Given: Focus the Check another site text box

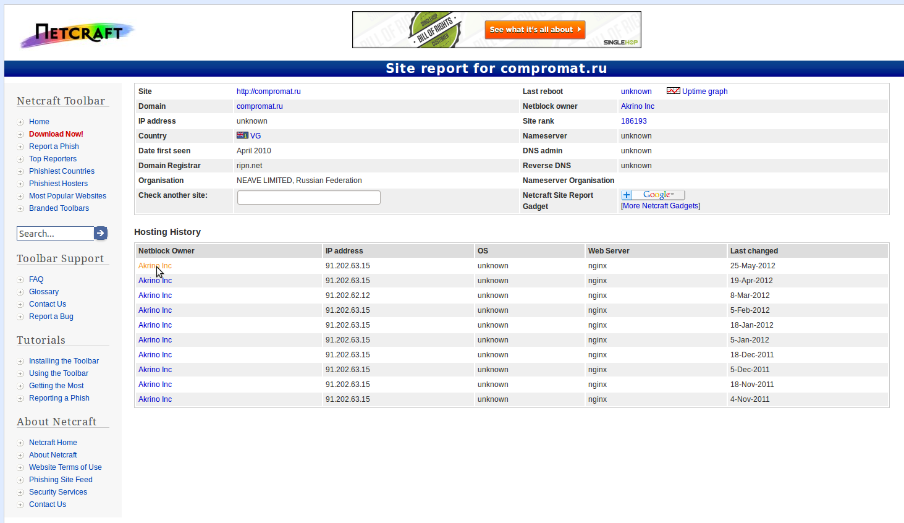Looking at the screenshot, I should (309, 197).
